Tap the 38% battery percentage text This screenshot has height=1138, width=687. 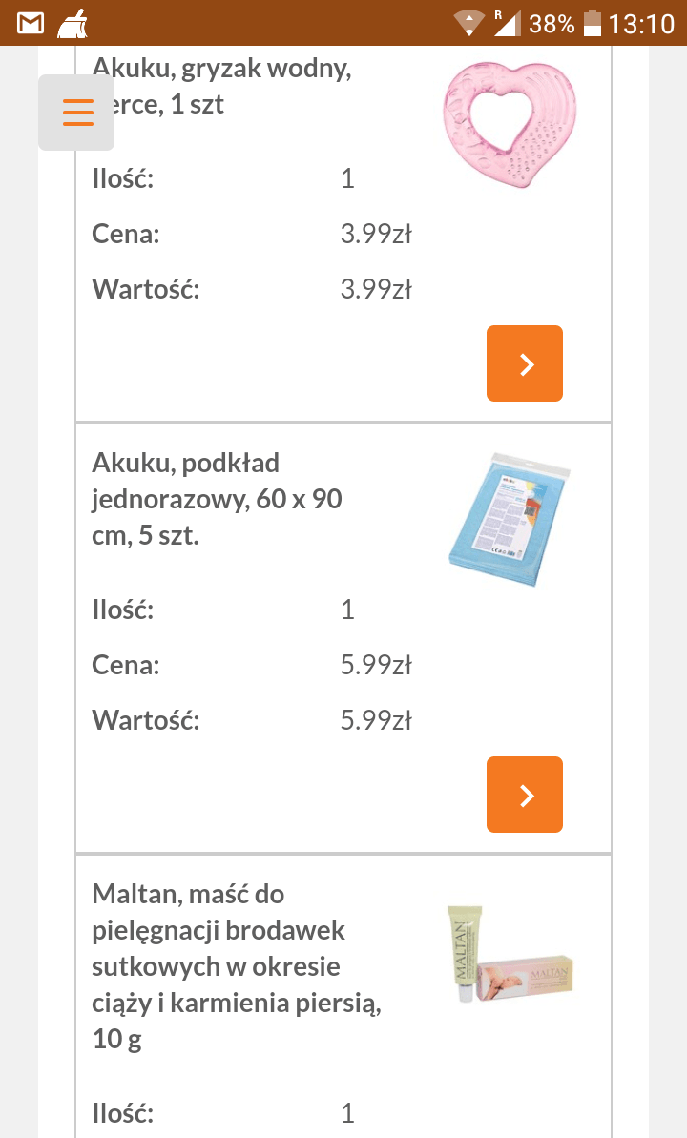point(552,23)
